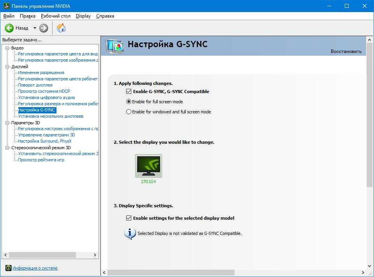Toggle Enable G-SYNC, G-SYNC Compatible checkbox
The width and height of the screenshot is (374, 277).
129,92
